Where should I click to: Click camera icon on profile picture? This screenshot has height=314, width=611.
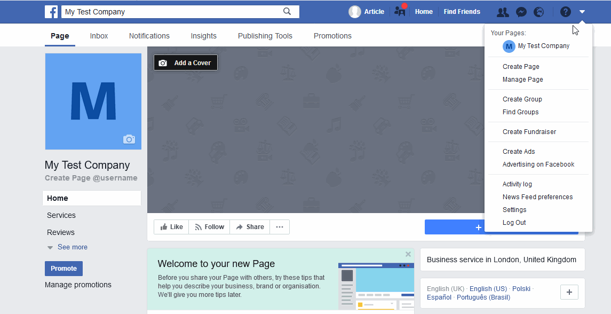[x=129, y=139]
